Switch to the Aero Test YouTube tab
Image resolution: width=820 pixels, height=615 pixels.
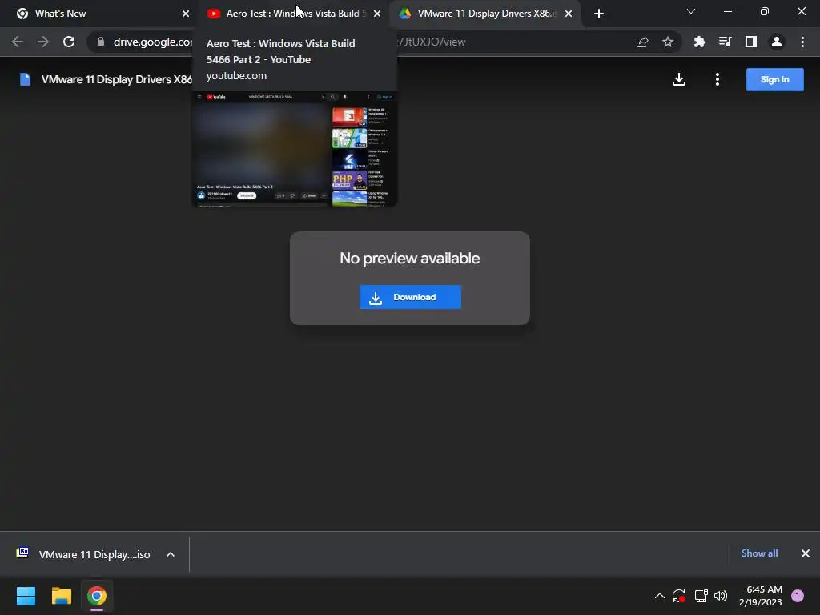pyautogui.click(x=293, y=14)
